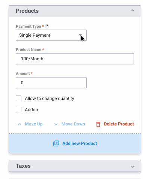Enable Allow to change quantity checkbox
Image resolution: width=143 pixels, height=179 pixels.
18,98
